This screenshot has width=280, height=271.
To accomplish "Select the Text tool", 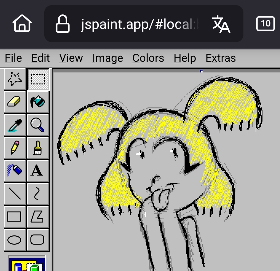I will point(38,171).
